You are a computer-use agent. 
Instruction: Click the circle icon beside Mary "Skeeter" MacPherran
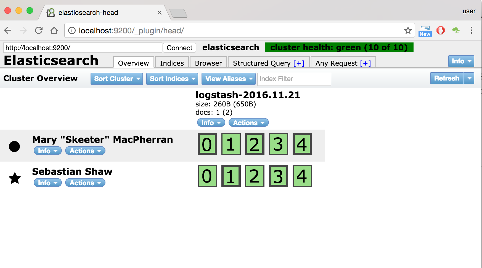14,146
